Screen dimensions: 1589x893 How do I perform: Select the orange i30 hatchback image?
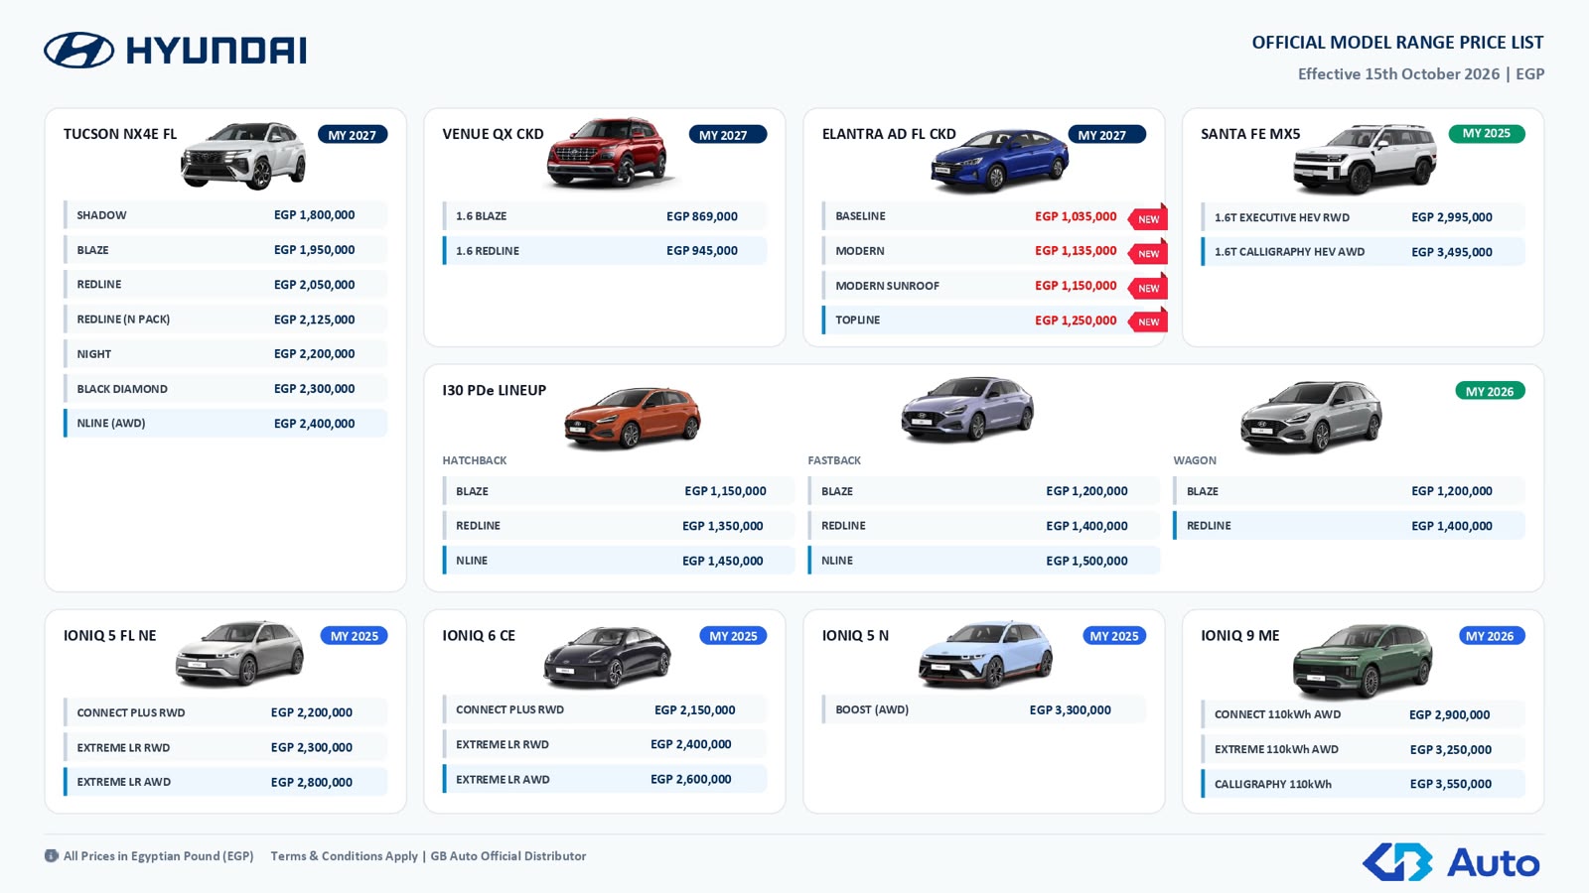point(633,418)
